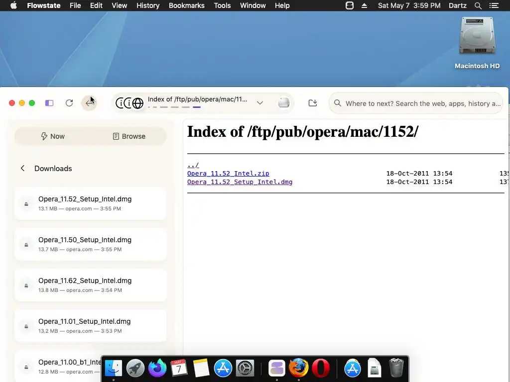510x382 pixels.
Task: Open the first App Store icon in Dock
Action: click(x=223, y=368)
